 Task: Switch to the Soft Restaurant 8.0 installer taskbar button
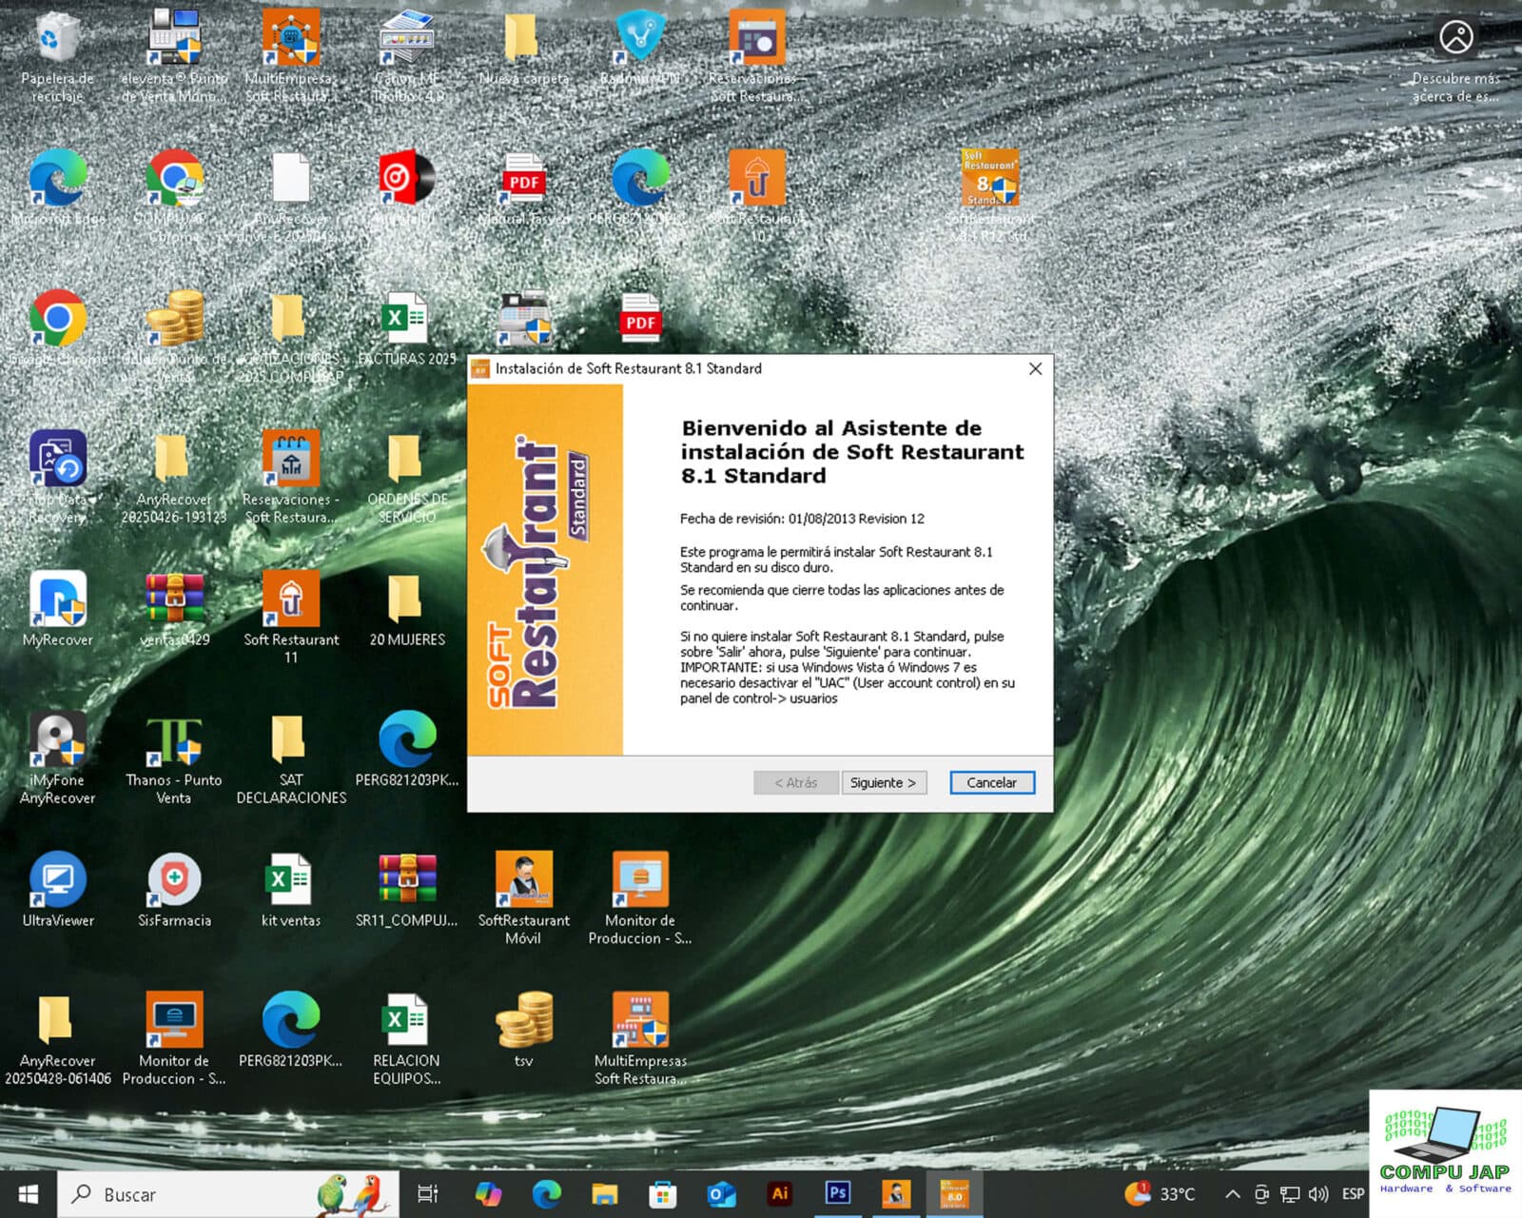954,1194
